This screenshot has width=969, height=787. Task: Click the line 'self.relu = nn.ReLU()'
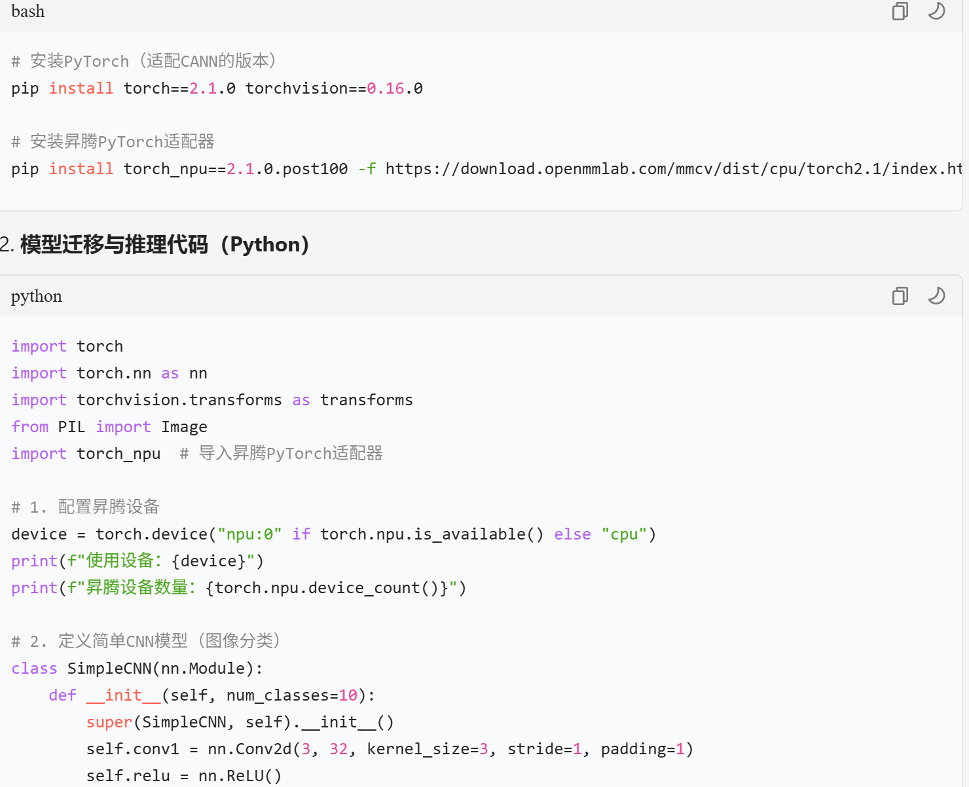coord(184,776)
